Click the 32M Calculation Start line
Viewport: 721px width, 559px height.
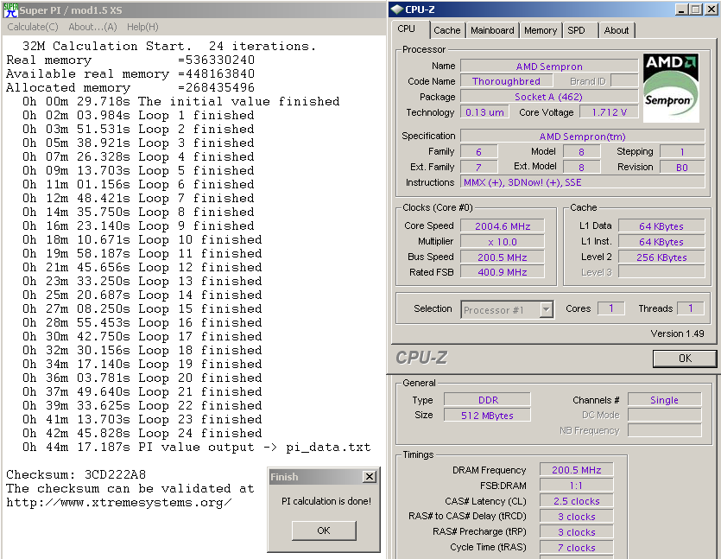[x=169, y=46]
